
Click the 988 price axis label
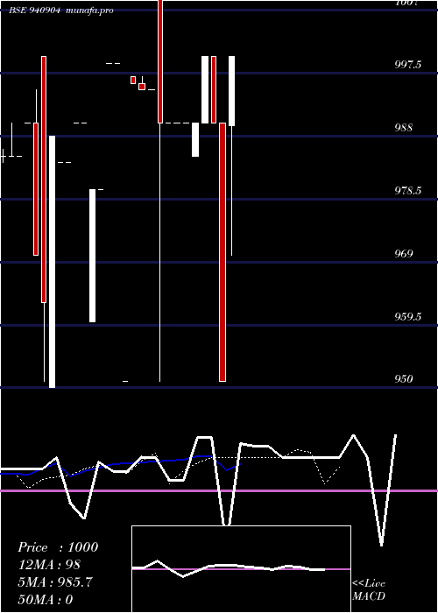point(403,128)
